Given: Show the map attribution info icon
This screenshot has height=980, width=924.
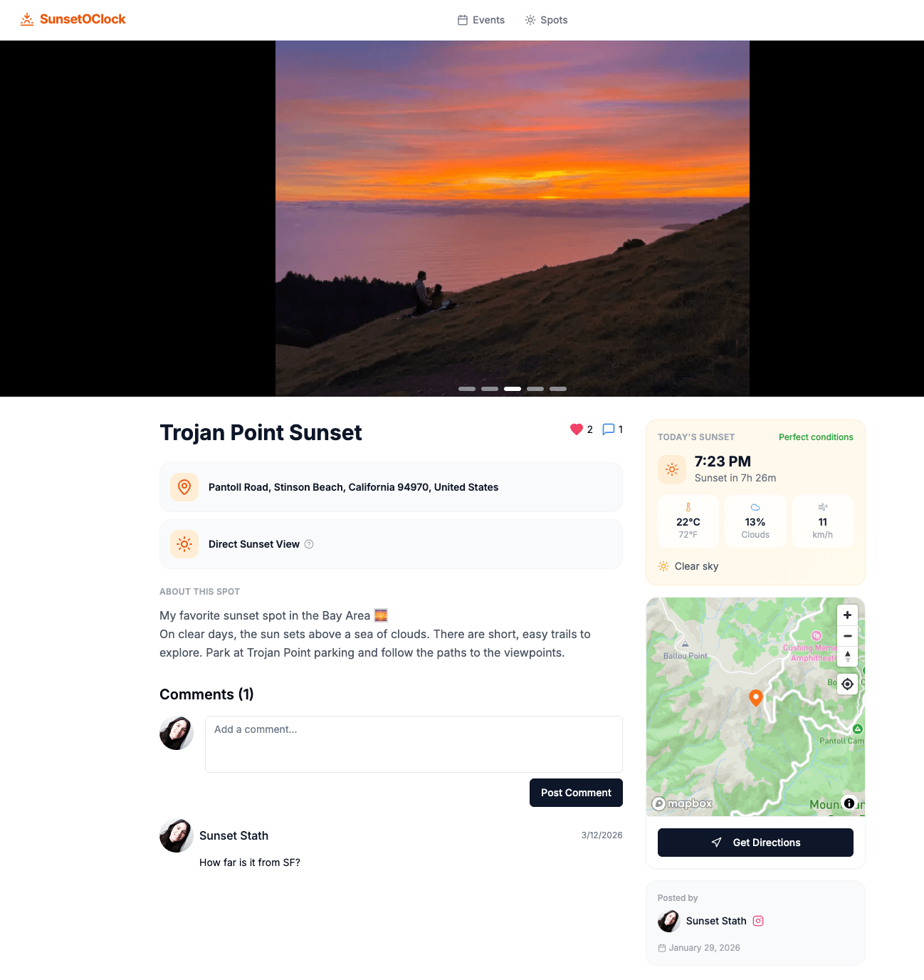Looking at the screenshot, I should click(x=849, y=803).
